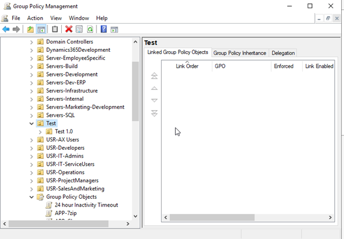This screenshot has height=239, width=344.
Task: Move link to top with double-up arrow
Action: pyautogui.click(x=154, y=75)
